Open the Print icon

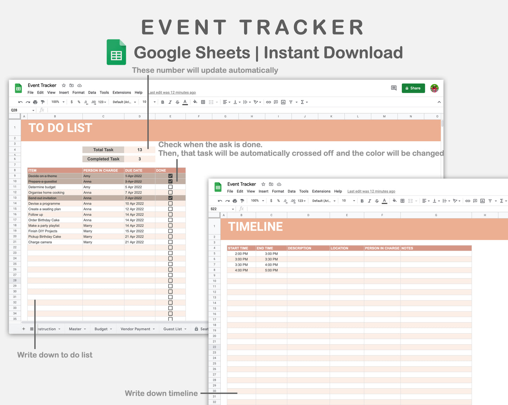[x=35, y=102]
